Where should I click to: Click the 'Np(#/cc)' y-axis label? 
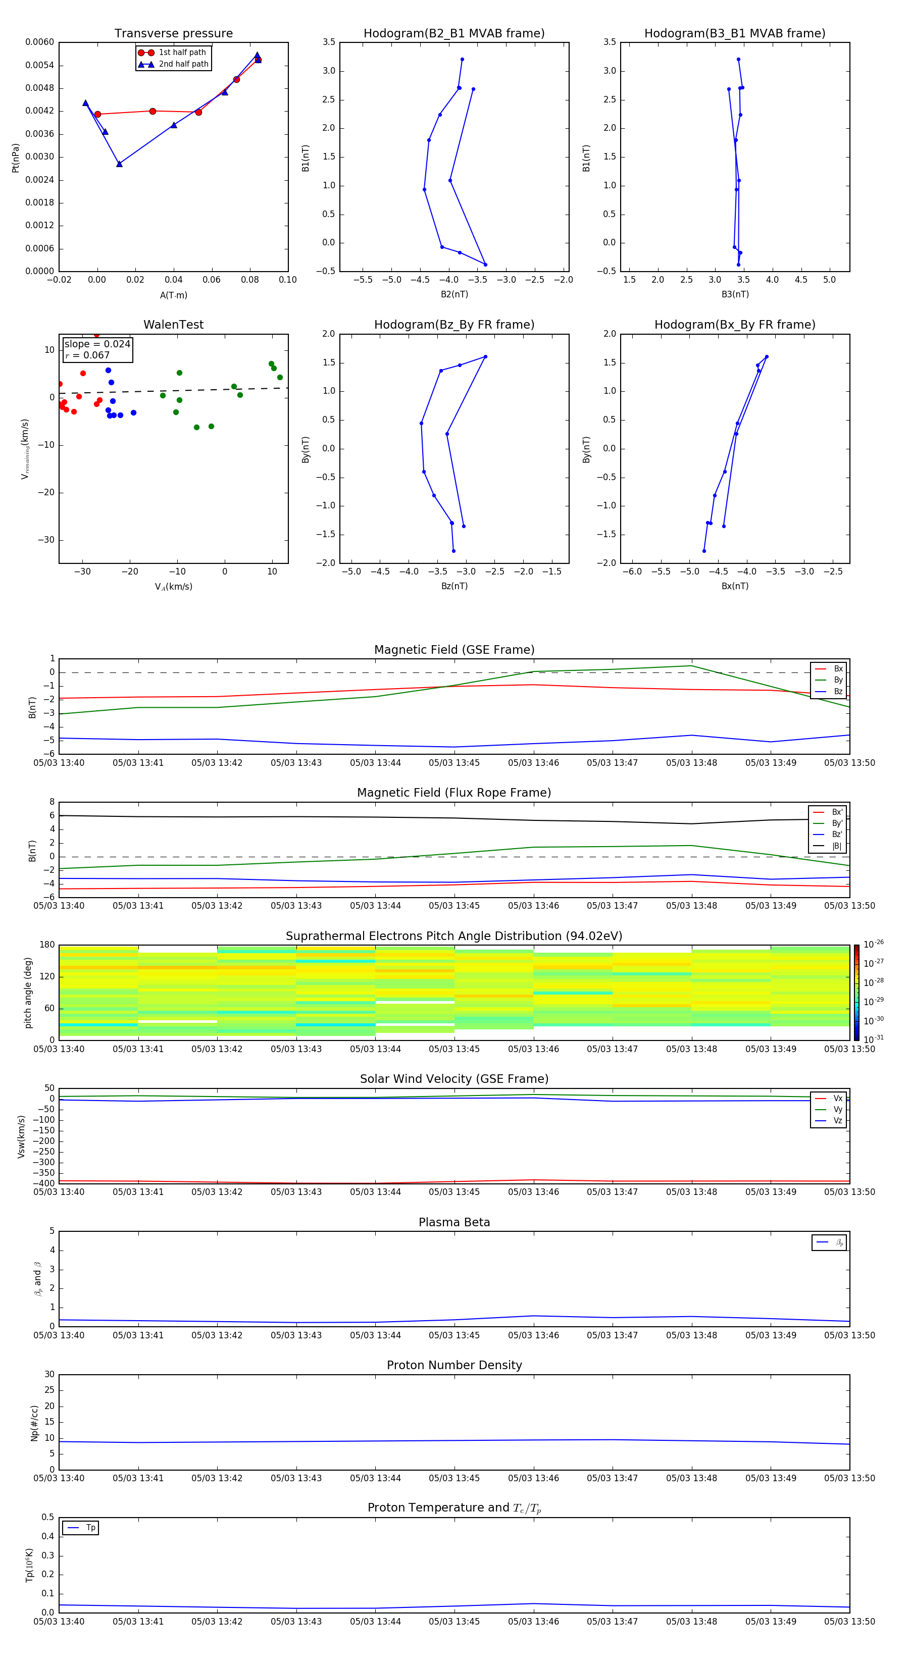pyautogui.click(x=34, y=1422)
